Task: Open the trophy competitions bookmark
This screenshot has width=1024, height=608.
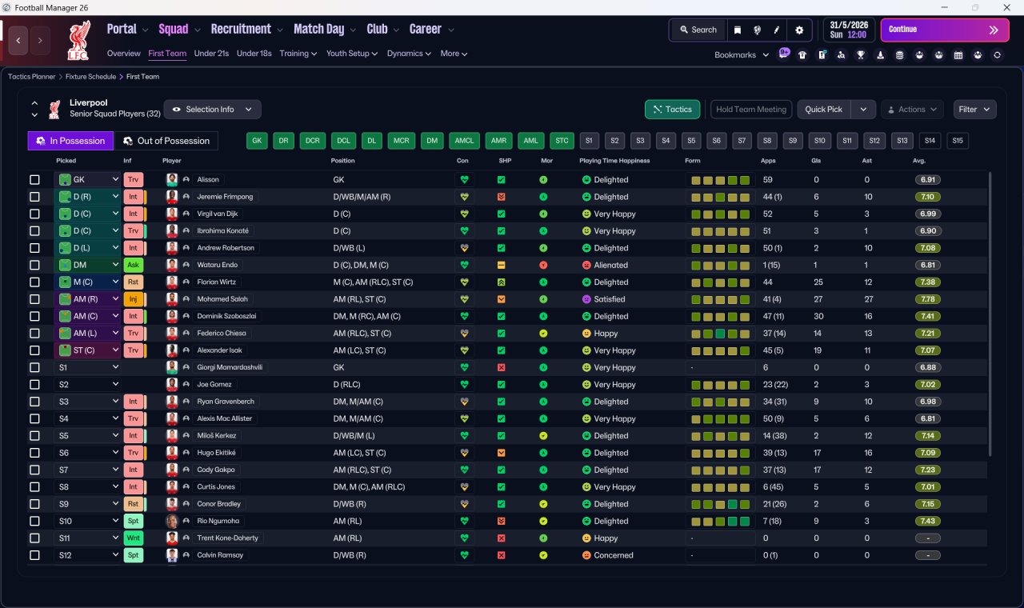Action: pyautogui.click(x=861, y=54)
